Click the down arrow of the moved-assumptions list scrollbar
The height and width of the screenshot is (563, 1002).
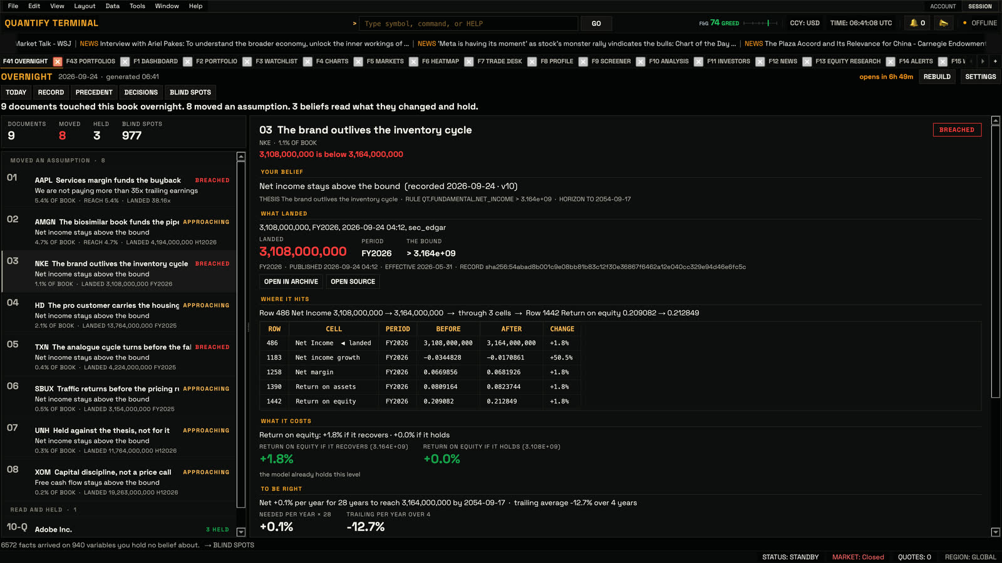(x=241, y=532)
